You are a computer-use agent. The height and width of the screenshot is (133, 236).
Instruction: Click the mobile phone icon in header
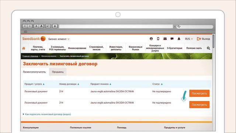click(x=158, y=39)
